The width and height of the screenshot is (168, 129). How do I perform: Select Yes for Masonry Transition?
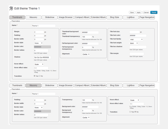(130, 112)
